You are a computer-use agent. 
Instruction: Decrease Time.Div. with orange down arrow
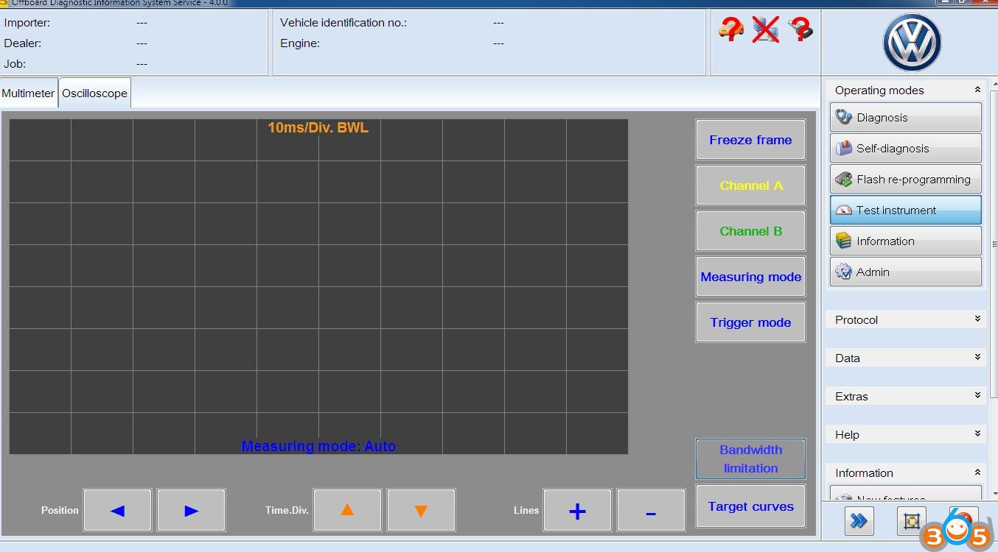pyautogui.click(x=421, y=510)
